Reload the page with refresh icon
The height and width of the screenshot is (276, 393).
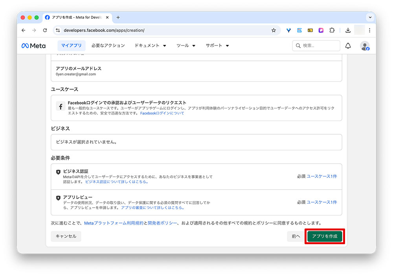(45, 30)
